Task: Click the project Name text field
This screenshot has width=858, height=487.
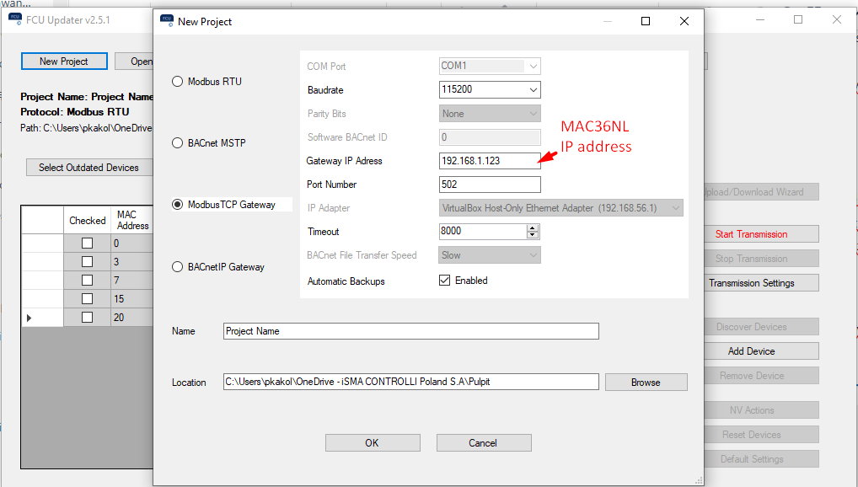Action: click(x=410, y=331)
